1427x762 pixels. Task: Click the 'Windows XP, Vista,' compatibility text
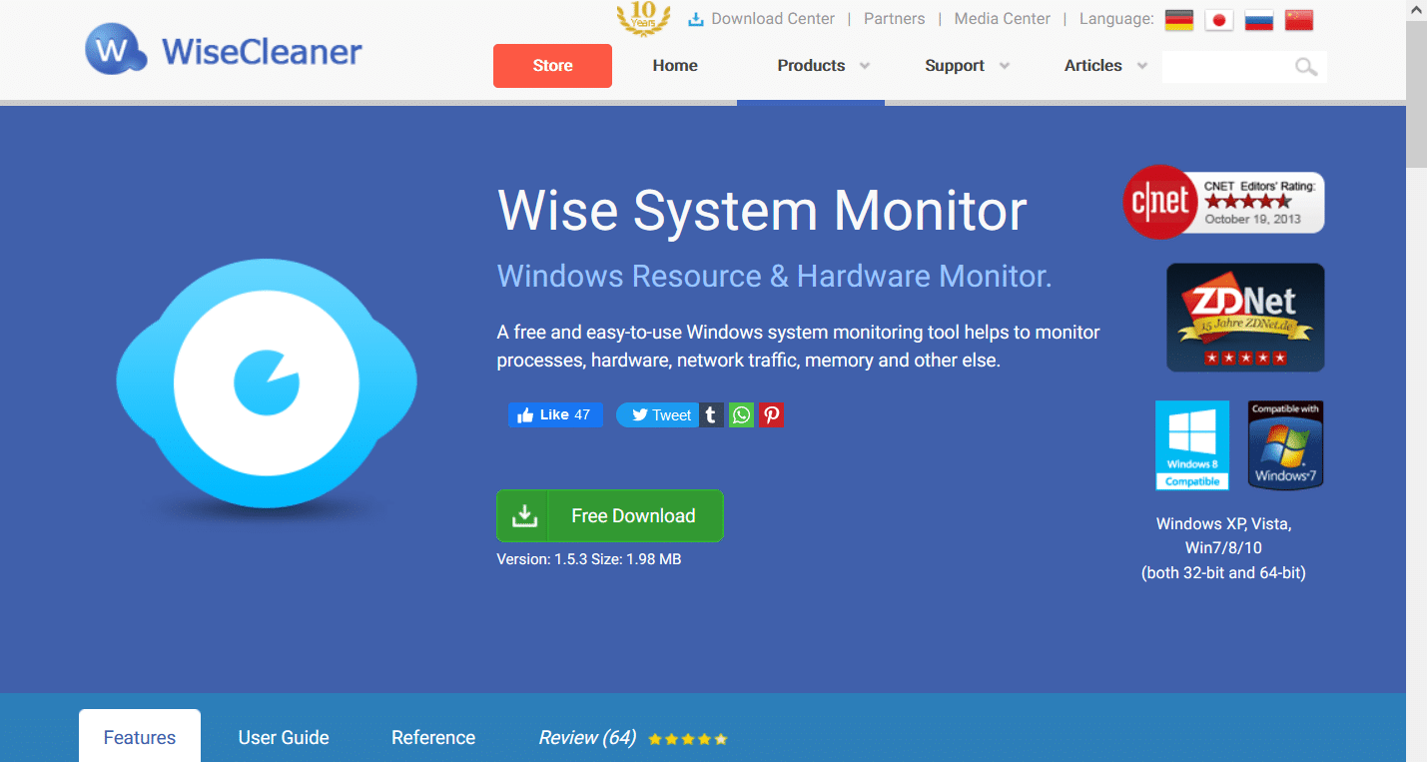1223,523
